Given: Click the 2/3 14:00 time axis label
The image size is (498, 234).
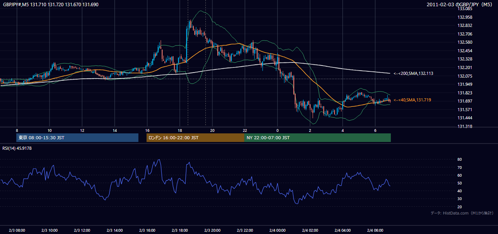Looking at the screenshot, I should pyautogui.click(x=115, y=230).
